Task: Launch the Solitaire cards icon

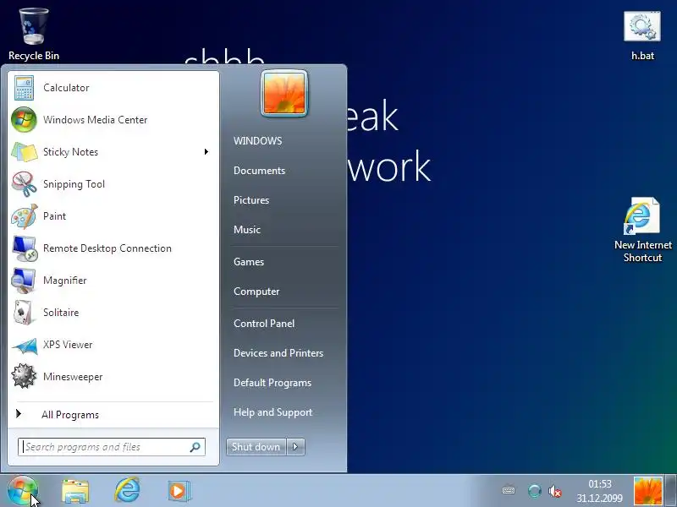Action: click(24, 313)
